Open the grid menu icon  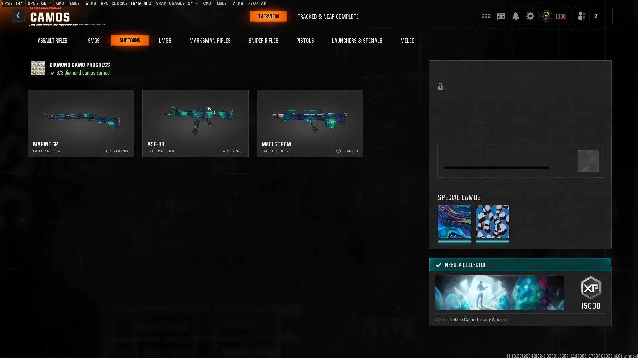tap(486, 16)
